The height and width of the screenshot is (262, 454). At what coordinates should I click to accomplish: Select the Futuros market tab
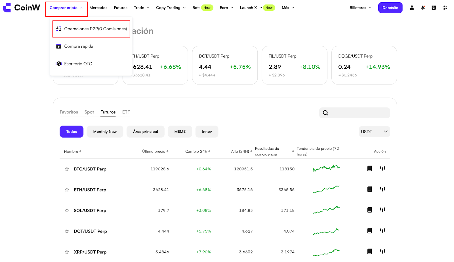point(108,112)
